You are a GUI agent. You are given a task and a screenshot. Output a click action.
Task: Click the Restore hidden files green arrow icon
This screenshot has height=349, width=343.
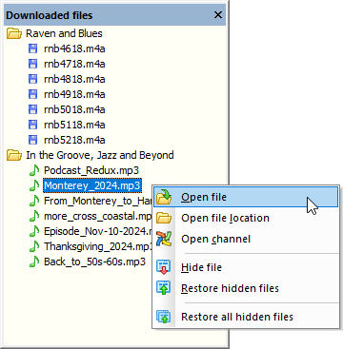164,288
